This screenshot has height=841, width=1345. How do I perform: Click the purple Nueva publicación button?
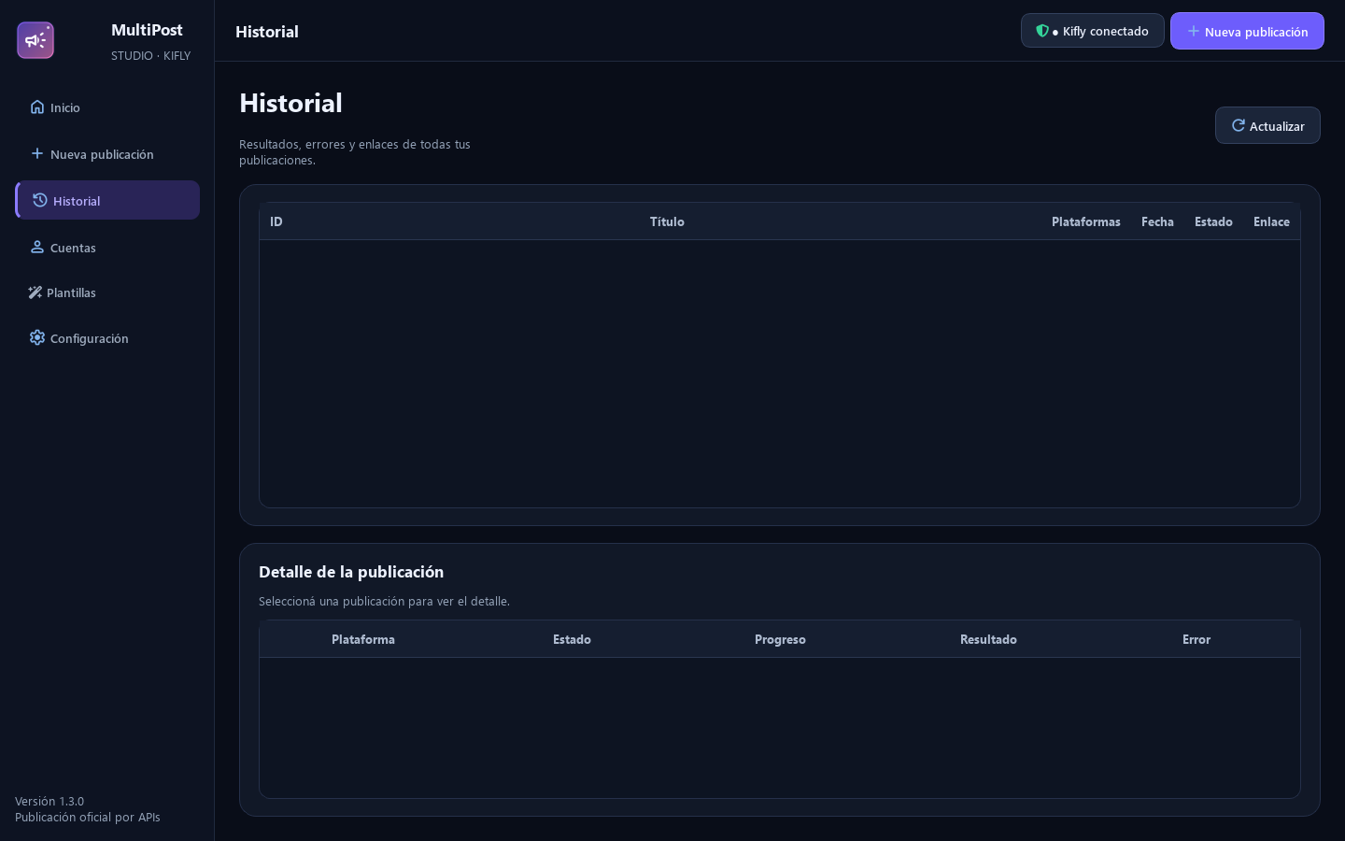click(1247, 31)
